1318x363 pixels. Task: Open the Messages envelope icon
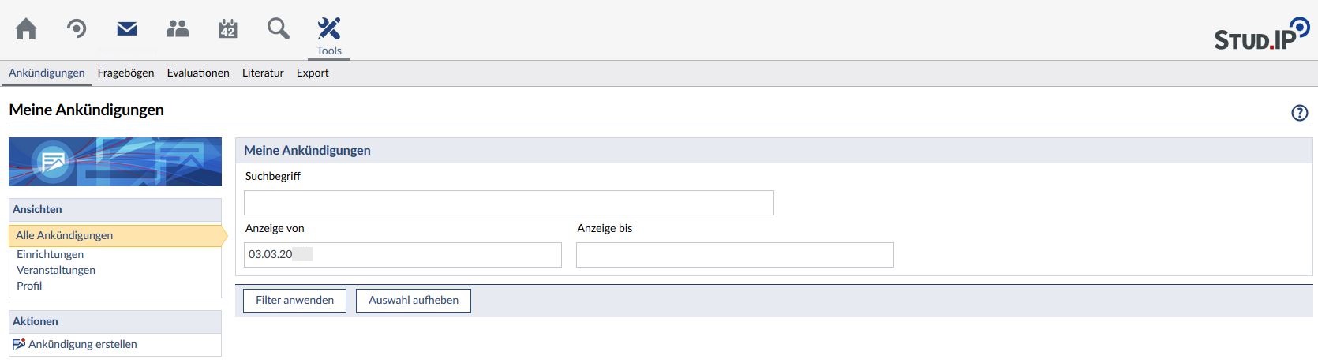coord(127,29)
